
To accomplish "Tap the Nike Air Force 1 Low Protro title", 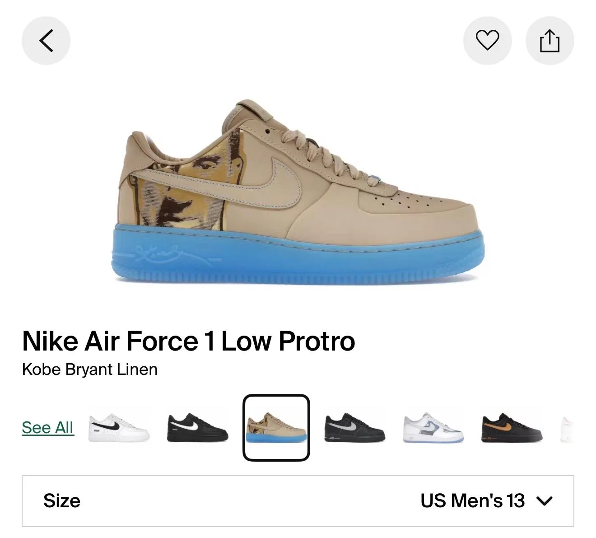I will pos(188,341).
